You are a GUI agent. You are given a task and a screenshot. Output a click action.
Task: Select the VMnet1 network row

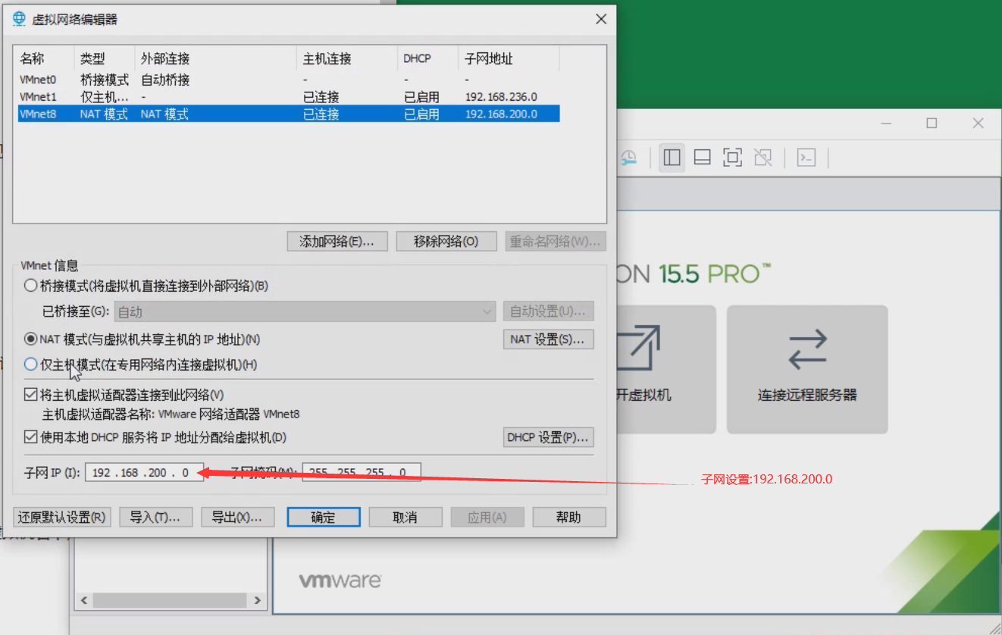coord(152,96)
